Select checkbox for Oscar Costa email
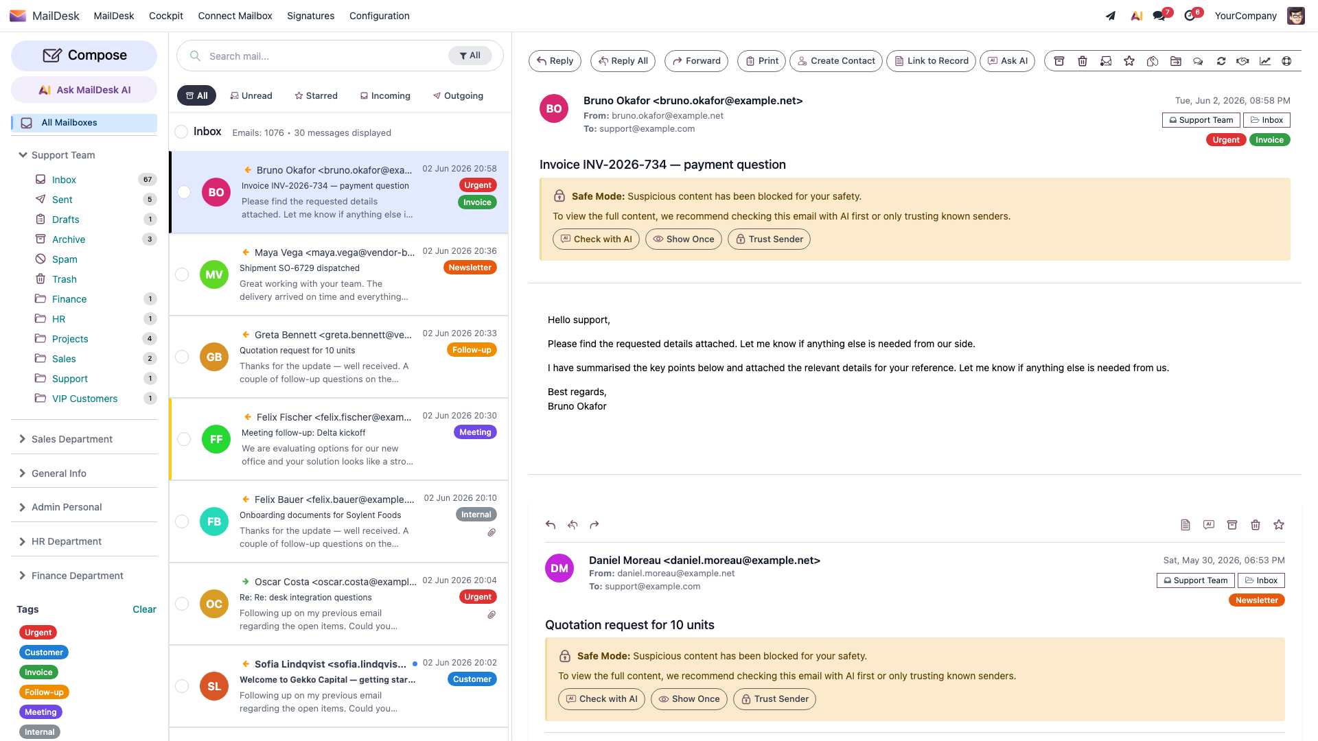1318x741 pixels. pyautogui.click(x=182, y=604)
